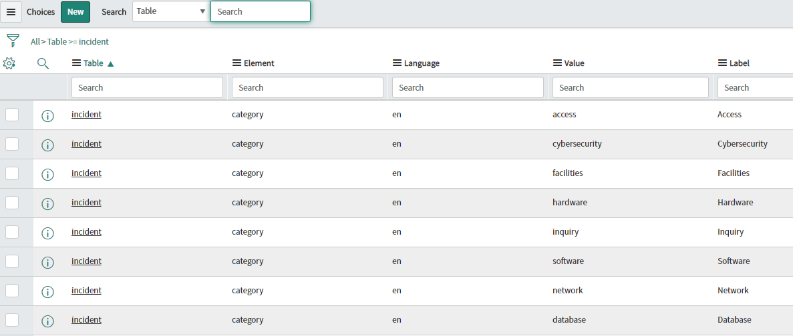This screenshot has width=793, height=336.
Task: Open the personalize list gear icon
Action: (x=9, y=63)
